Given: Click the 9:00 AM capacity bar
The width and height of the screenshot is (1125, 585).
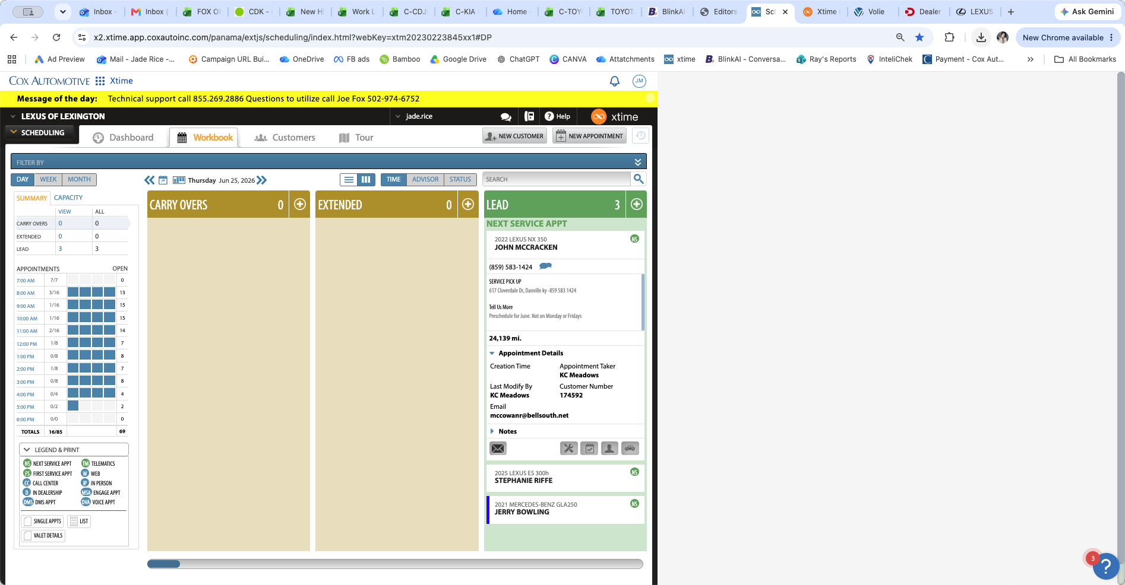Looking at the screenshot, I should tap(91, 305).
